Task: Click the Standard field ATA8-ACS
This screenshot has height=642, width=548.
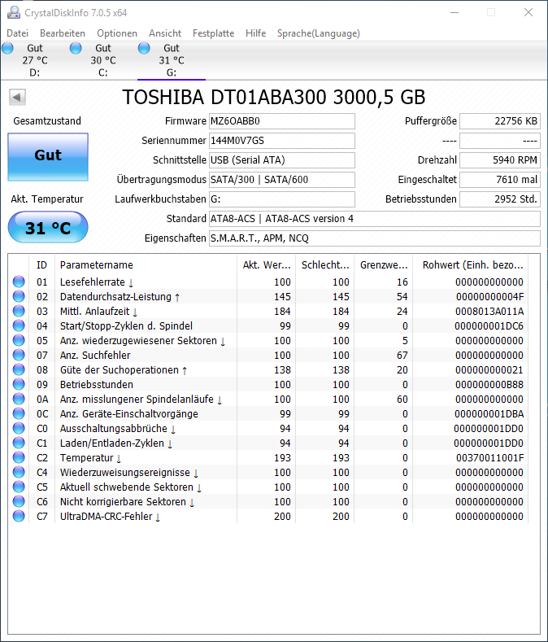Action: pos(375,219)
